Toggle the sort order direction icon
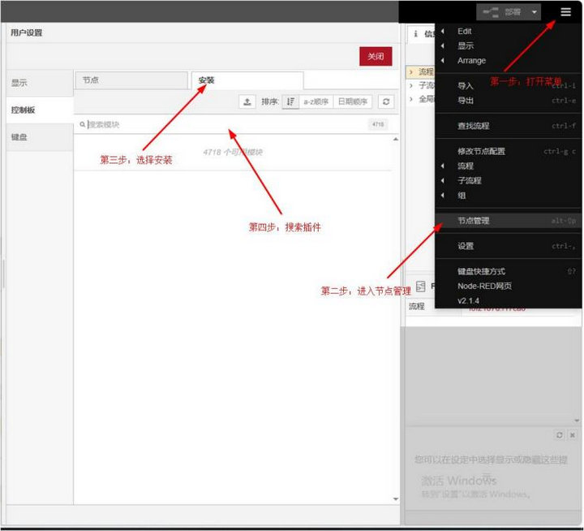 pyautogui.click(x=290, y=101)
